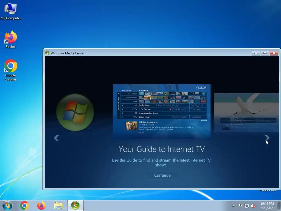Maximize the Windows Media Center window

pos(265,53)
